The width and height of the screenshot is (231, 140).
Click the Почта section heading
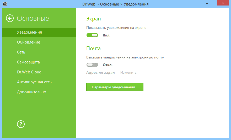click(93, 48)
